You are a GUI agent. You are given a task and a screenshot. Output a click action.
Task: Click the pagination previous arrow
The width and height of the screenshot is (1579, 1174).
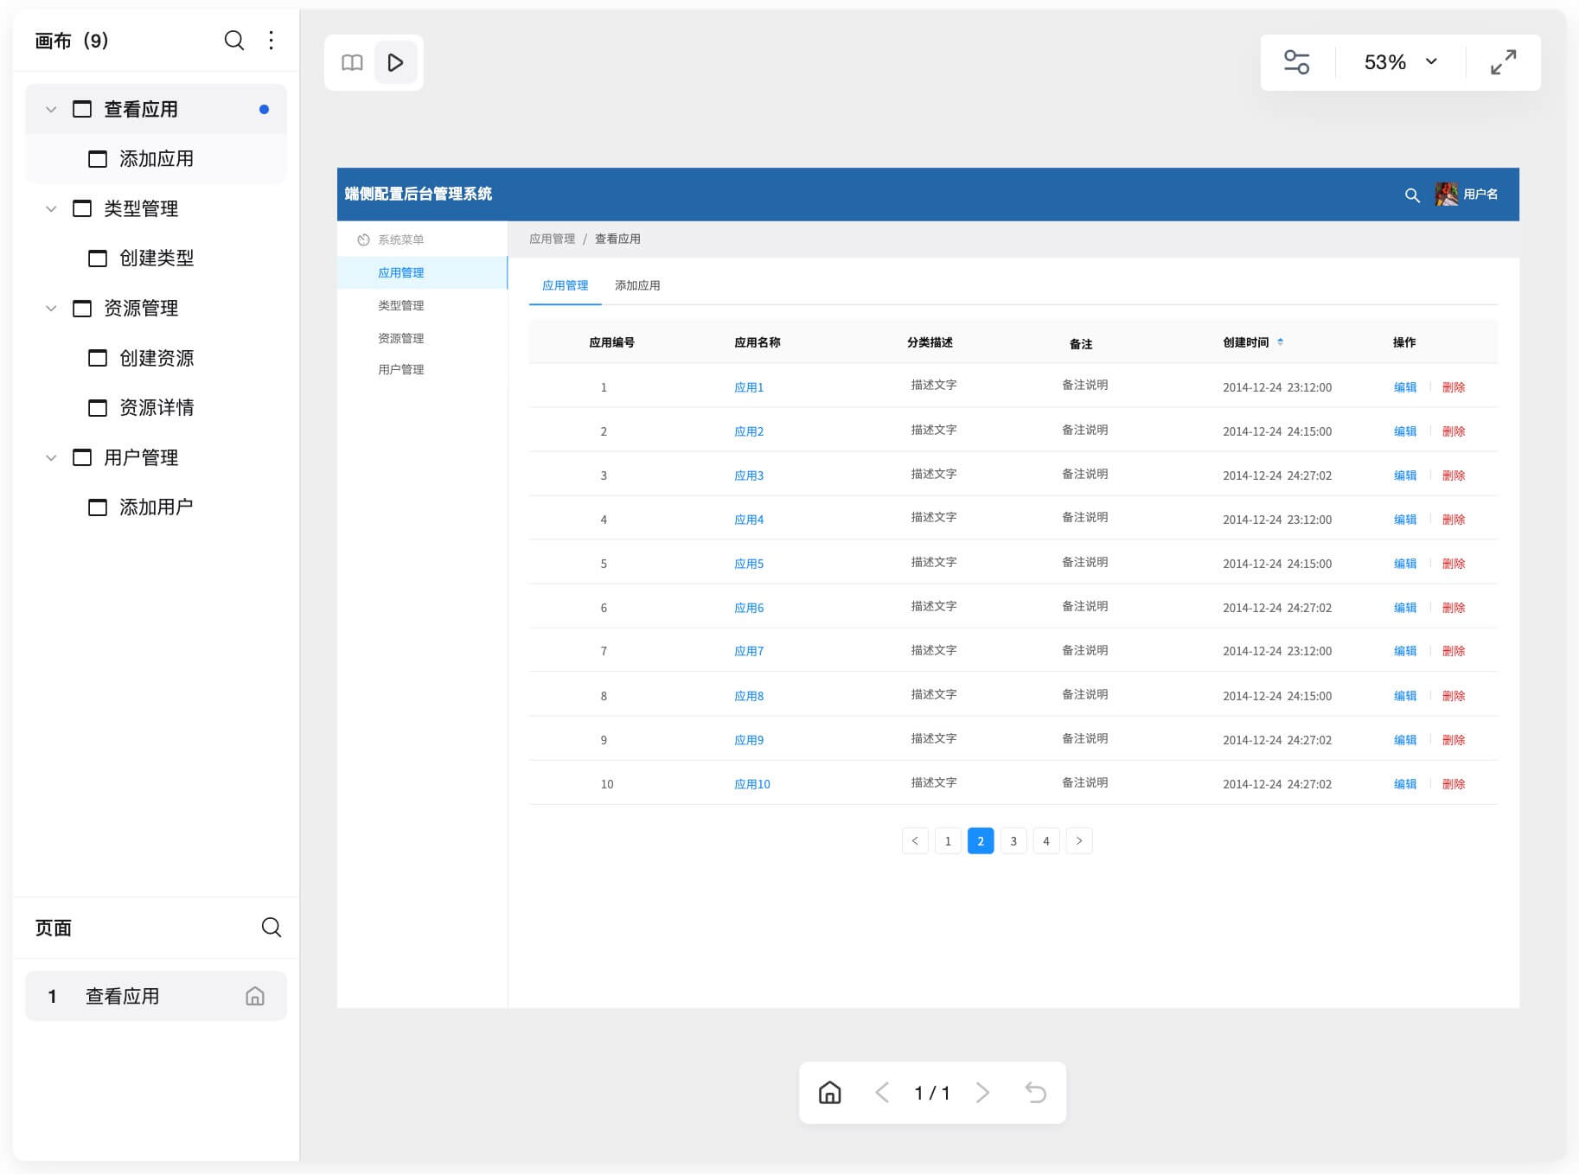(915, 841)
